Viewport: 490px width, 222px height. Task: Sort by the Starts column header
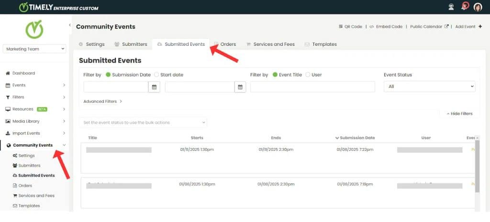[197, 138]
